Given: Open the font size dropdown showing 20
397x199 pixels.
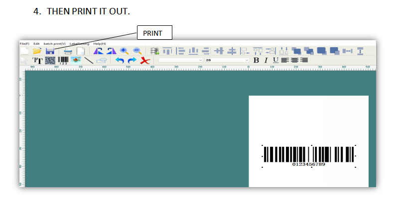Looking at the screenshot, I should coord(227,60).
